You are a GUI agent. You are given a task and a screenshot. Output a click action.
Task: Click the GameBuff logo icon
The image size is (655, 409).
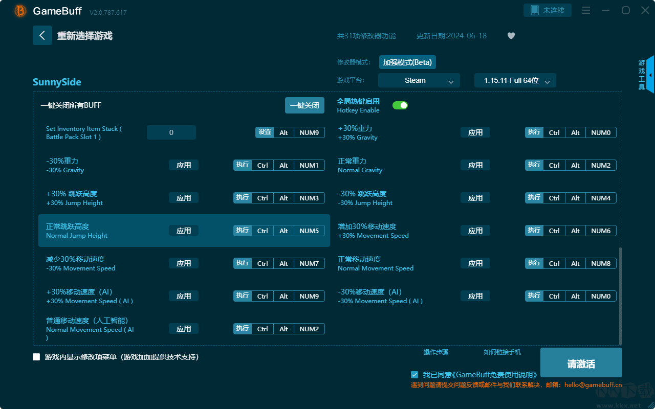point(20,11)
